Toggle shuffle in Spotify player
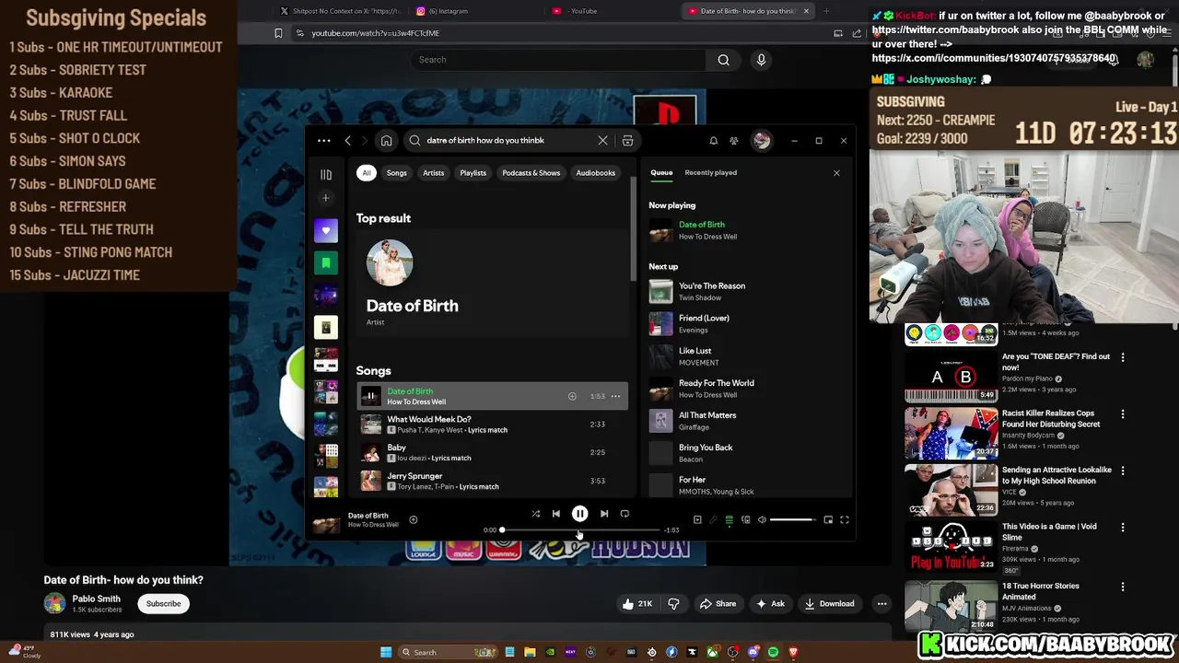Screen dimensions: 1179x663 click(x=535, y=514)
